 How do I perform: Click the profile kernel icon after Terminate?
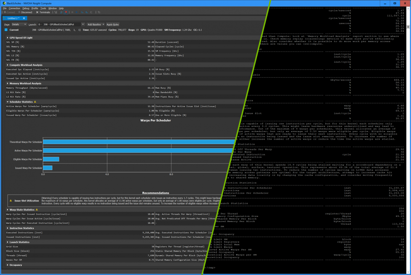tap(55, 12)
